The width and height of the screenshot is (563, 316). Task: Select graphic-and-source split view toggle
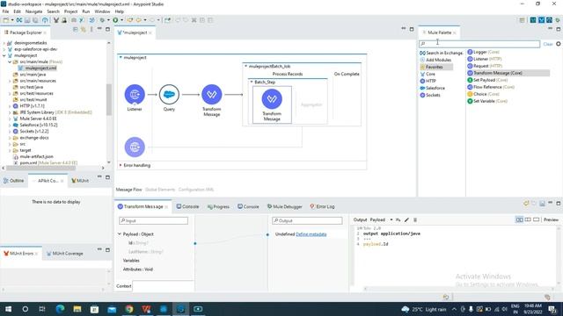point(519,219)
